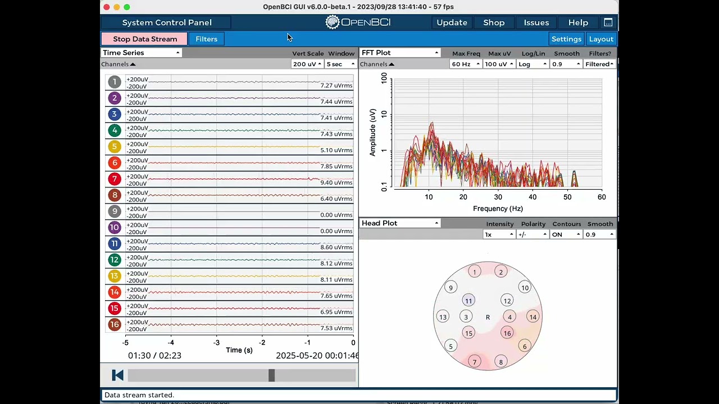The height and width of the screenshot is (404, 719).
Task: Open the FFT Plot widget selector dropdown
Action: point(400,53)
